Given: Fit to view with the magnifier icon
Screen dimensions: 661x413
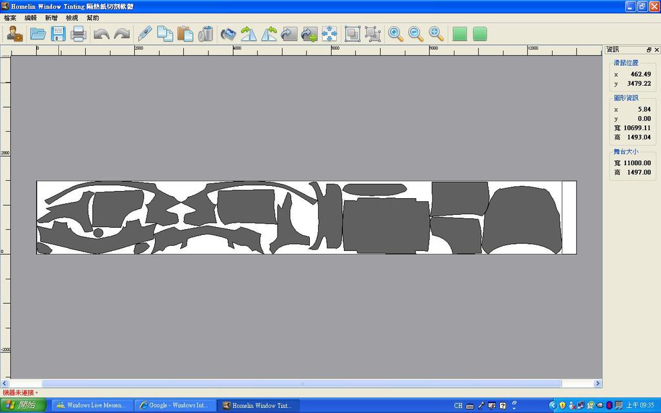Looking at the screenshot, I should 436,34.
